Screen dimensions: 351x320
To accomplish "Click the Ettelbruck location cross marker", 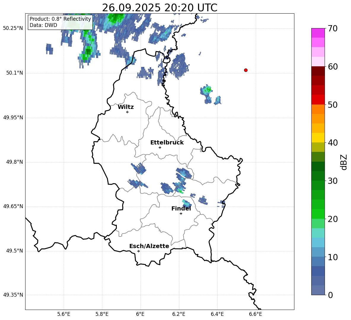I will pyautogui.click(x=160, y=147).
